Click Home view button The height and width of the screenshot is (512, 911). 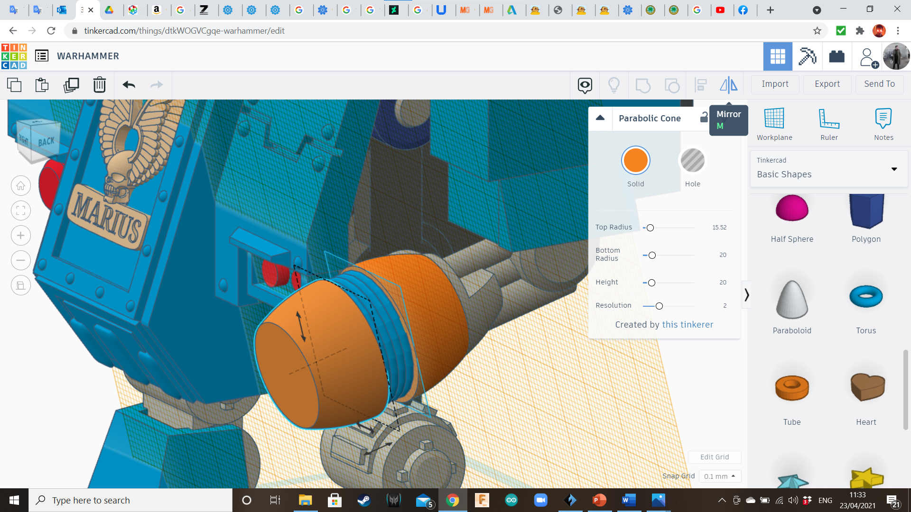click(21, 186)
